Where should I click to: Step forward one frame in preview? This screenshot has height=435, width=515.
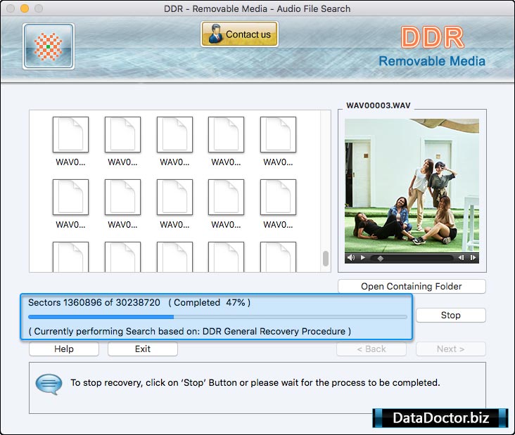point(473,257)
